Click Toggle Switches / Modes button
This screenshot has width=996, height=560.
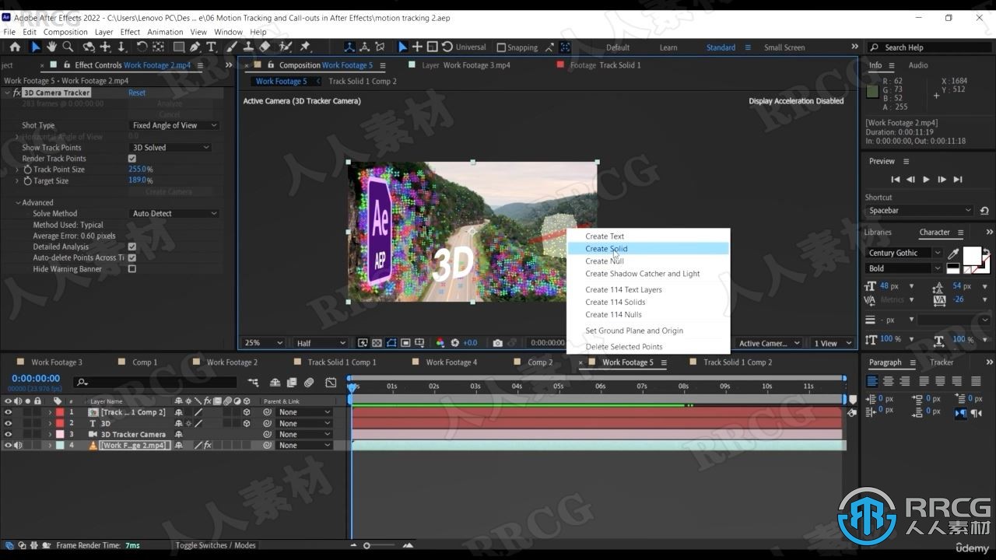[x=216, y=545]
